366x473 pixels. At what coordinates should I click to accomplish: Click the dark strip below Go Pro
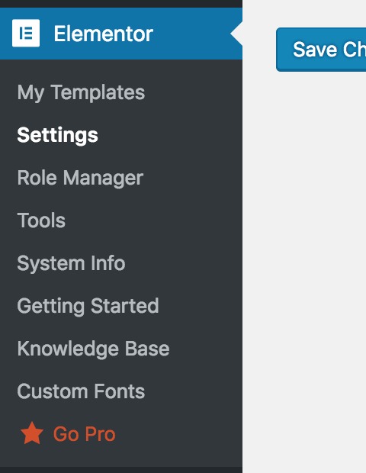(121, 470)
